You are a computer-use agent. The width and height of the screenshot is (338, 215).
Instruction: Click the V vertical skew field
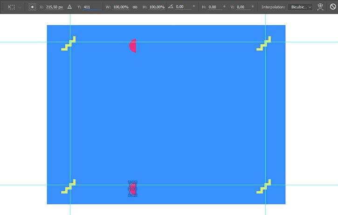click(243, 7)
